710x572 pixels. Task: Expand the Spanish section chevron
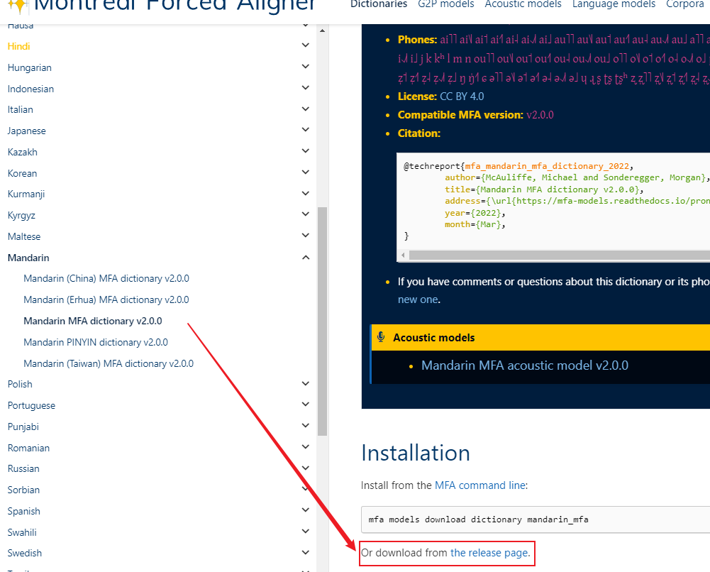point(306,510)
